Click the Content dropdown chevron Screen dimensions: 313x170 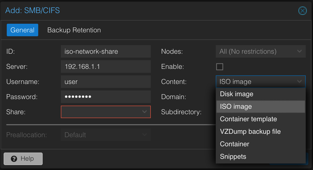299,82
